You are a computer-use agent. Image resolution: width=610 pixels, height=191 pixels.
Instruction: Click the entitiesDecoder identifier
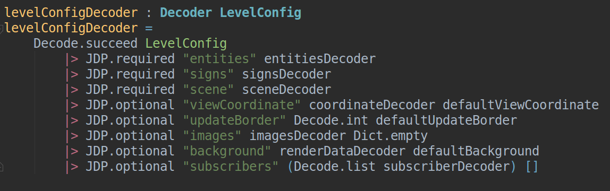(x=320, y=58)
